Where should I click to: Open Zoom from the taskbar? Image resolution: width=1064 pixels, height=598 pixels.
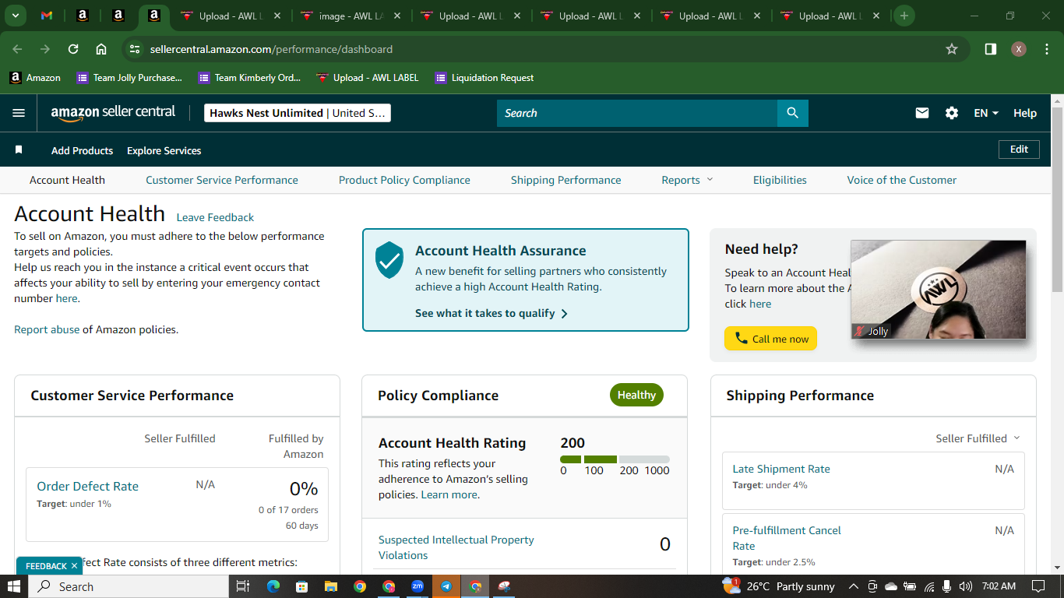pyautogui.click(x=417, y=586)
